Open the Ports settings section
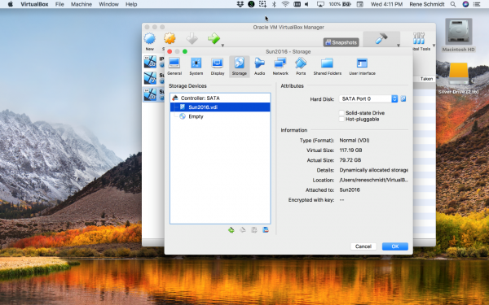The image size is (489, 305). coord(301,67)
